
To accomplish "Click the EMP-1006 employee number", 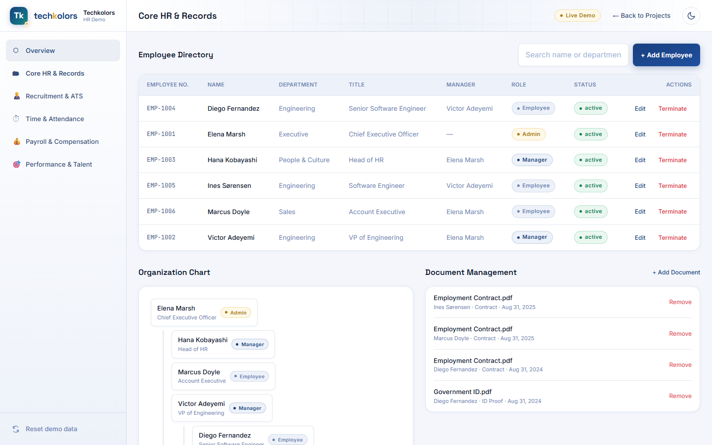I will click(x=161, y=211).
